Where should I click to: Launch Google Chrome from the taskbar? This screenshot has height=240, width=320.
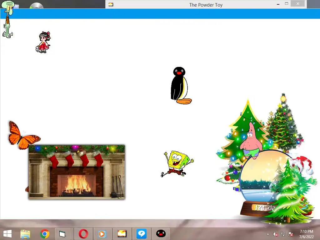[45, 234]
